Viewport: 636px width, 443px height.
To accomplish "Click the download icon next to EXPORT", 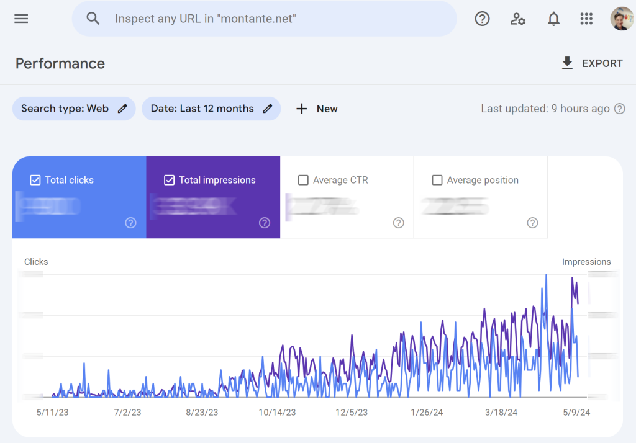I will pyautogui.click(x=566, y=63).
